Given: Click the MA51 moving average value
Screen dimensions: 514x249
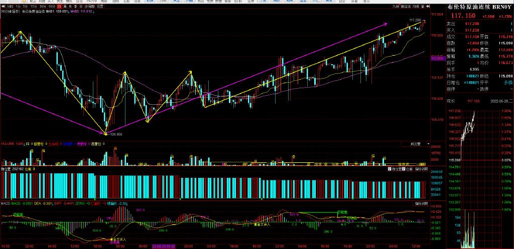Looking at the screenshot, I should [56, 12].
